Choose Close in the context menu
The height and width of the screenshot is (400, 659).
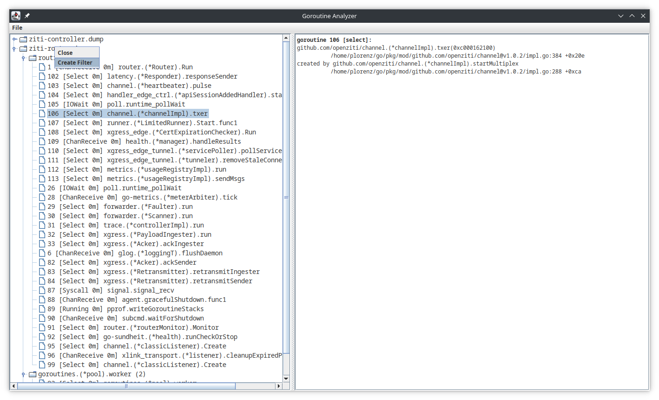[77, 53]
